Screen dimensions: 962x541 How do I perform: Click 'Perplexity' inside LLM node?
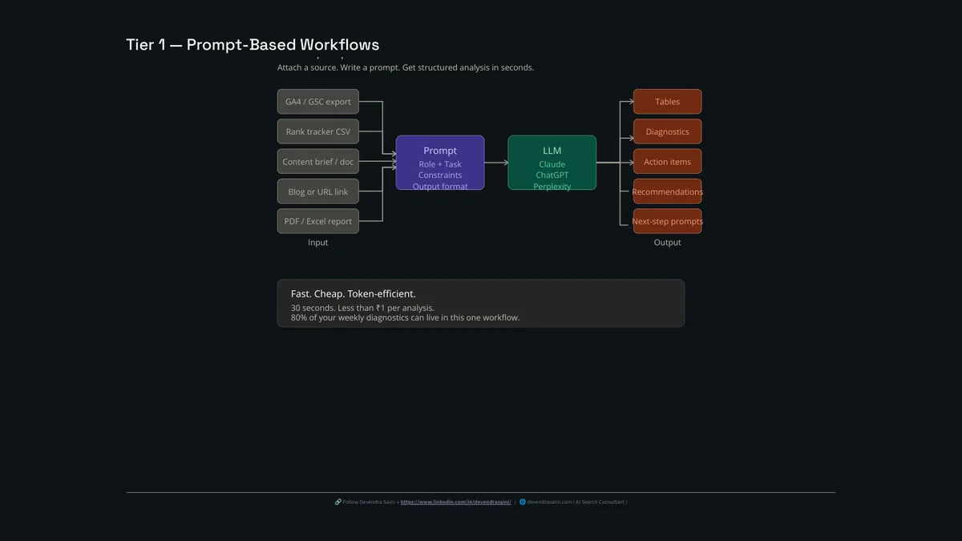552,186
